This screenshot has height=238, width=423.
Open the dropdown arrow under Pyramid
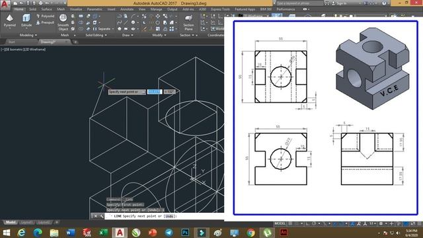pyautogui.click(x=10, y=28)
